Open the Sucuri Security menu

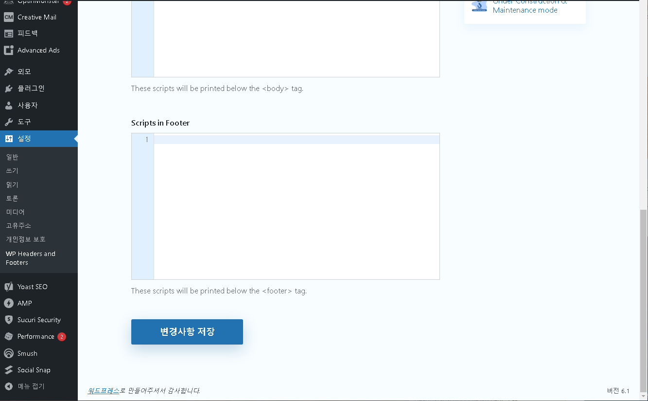tap(39, 320)
